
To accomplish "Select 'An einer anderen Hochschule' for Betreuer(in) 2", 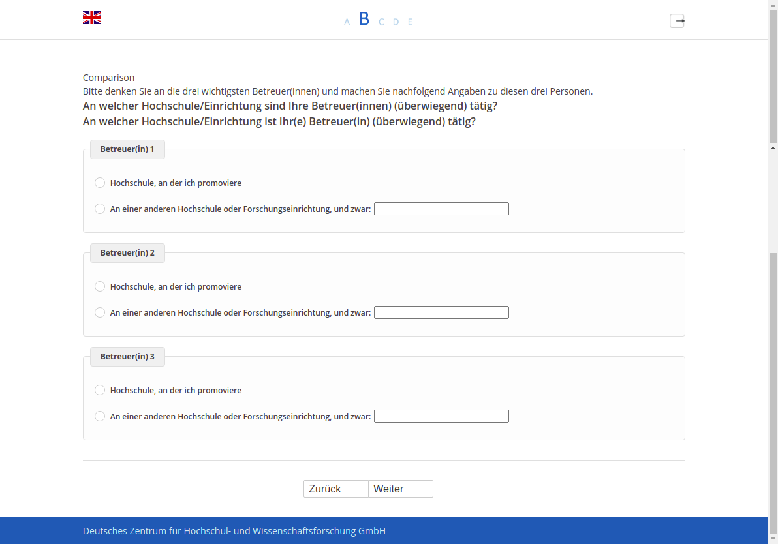I will [x=100, y=312].
